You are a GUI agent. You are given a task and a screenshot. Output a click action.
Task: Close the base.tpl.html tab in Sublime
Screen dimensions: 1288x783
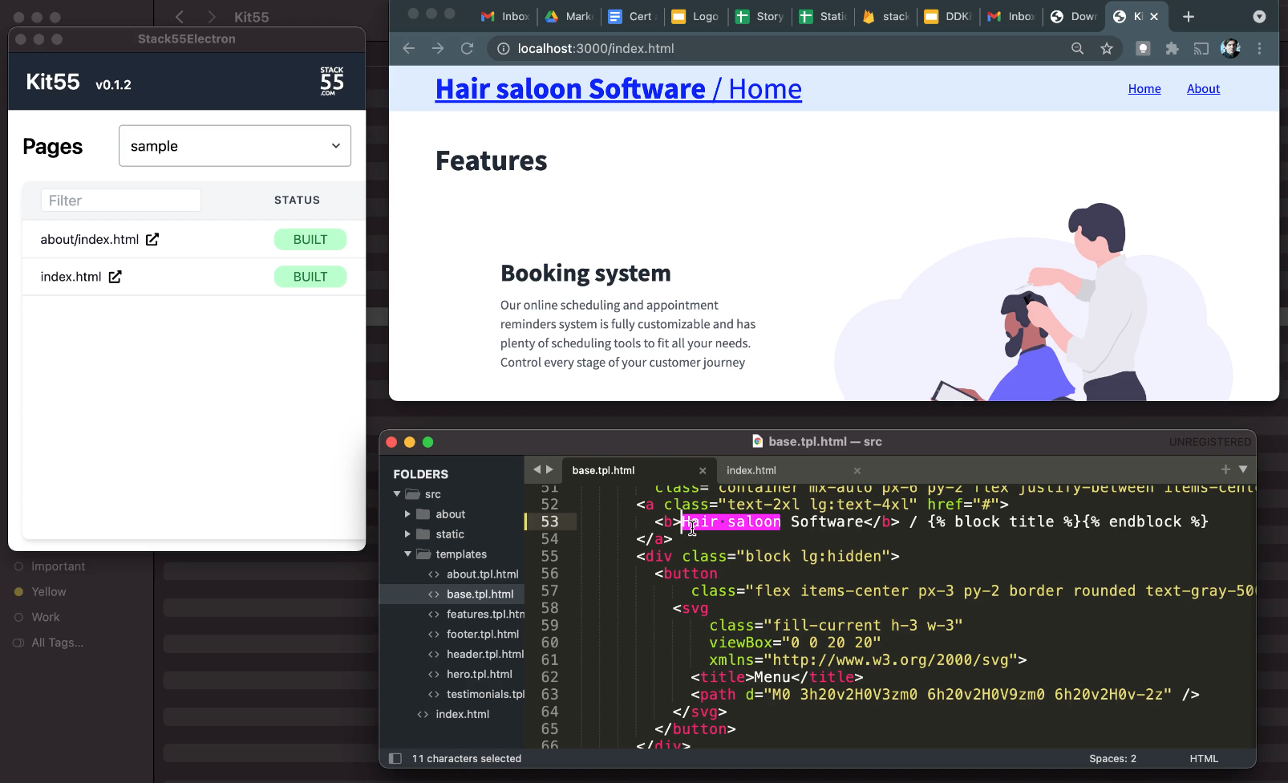703,471
